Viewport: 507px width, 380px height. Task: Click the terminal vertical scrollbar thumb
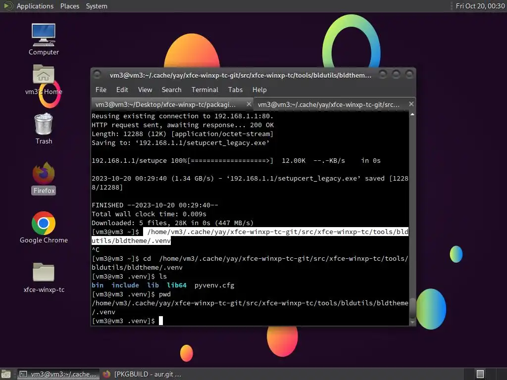click(x=412, y=308)
